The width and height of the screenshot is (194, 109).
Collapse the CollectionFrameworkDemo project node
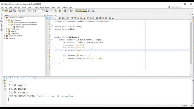click(x=4, y=18)
